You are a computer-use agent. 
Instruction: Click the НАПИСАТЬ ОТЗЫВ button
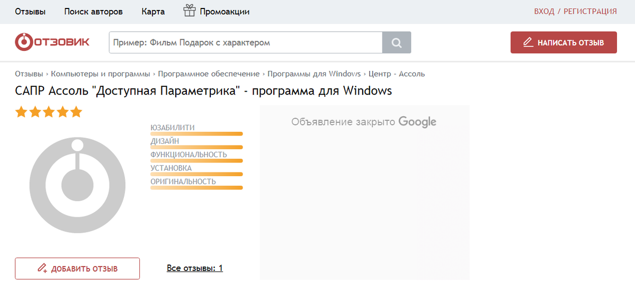coord(564,42)
